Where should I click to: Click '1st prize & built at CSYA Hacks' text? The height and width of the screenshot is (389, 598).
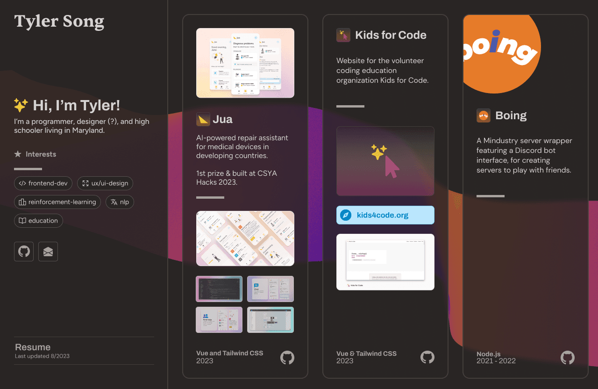point(236,178)
